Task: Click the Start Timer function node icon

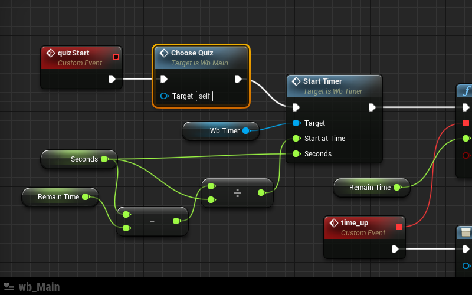Action: point(296,81)
